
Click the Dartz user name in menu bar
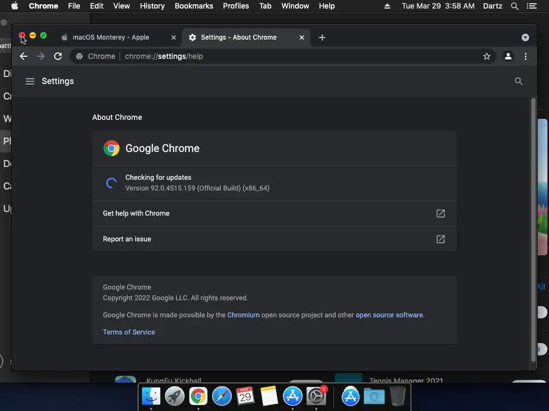[492, 6]
